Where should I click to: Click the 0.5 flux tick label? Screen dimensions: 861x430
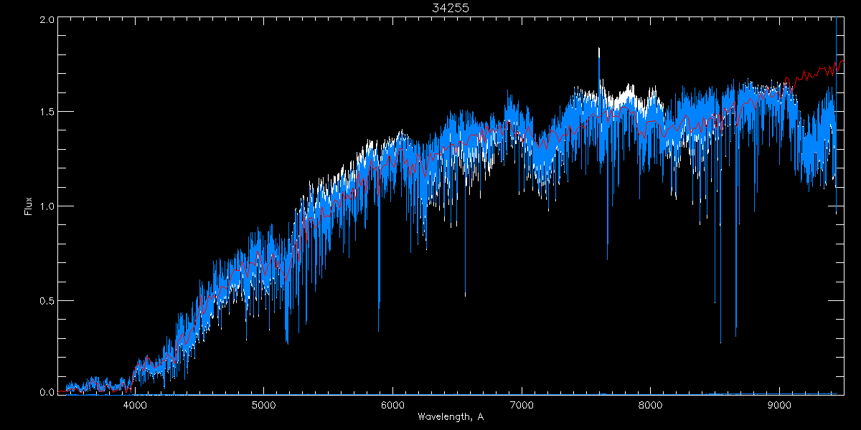pos(46,300)
